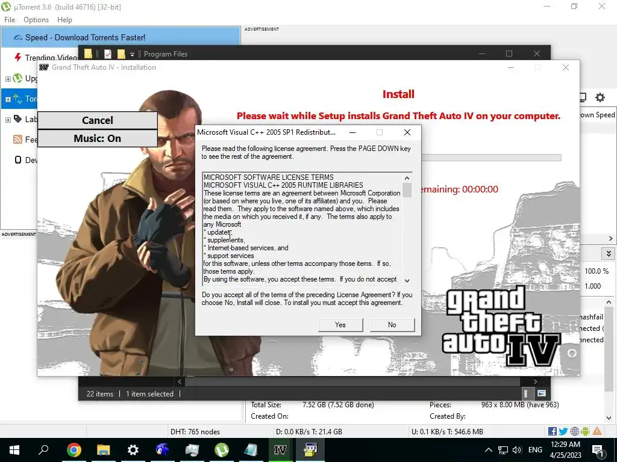617x462 pixels.
Task: Click the installation progress bar
Action: pos(492,158)
